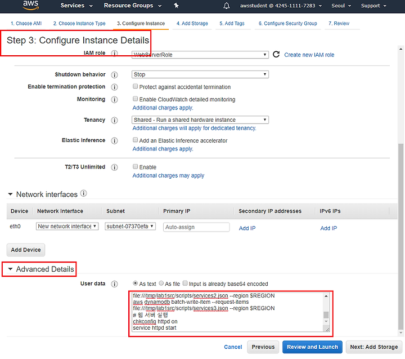Viewport: 405px width, 359px height.
Task: Go to 4. Add Storage step
Action: pyautogui.click(x=192, y=23)
